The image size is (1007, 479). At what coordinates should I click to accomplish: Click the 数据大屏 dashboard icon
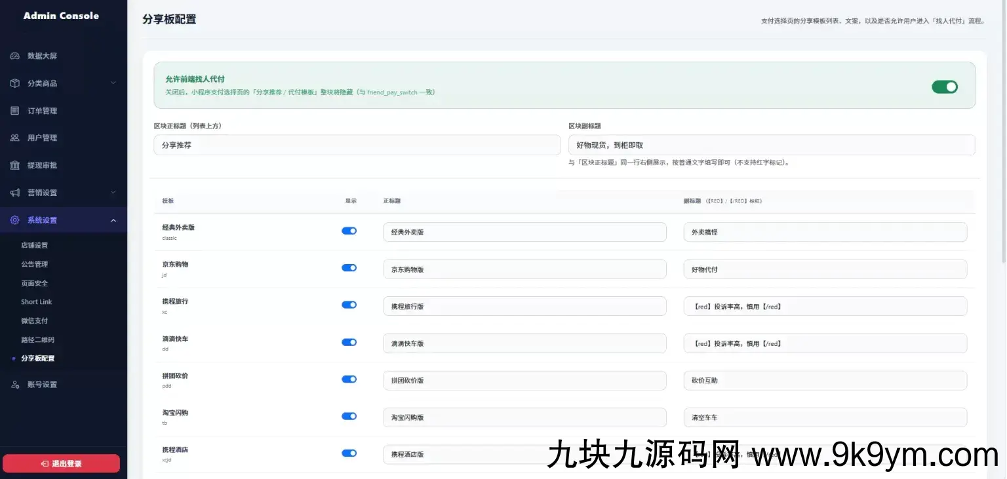[x=15, y=56]
